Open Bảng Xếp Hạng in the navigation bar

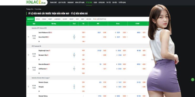click(x=80, y=2)
